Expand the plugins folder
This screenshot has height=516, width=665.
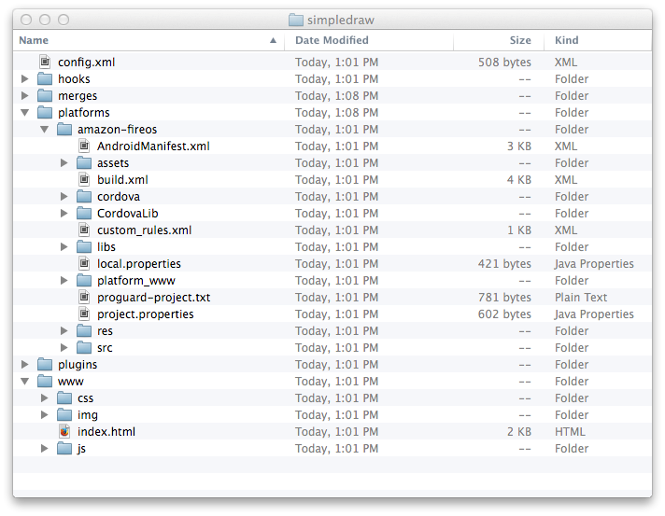[x=25, y=364]
